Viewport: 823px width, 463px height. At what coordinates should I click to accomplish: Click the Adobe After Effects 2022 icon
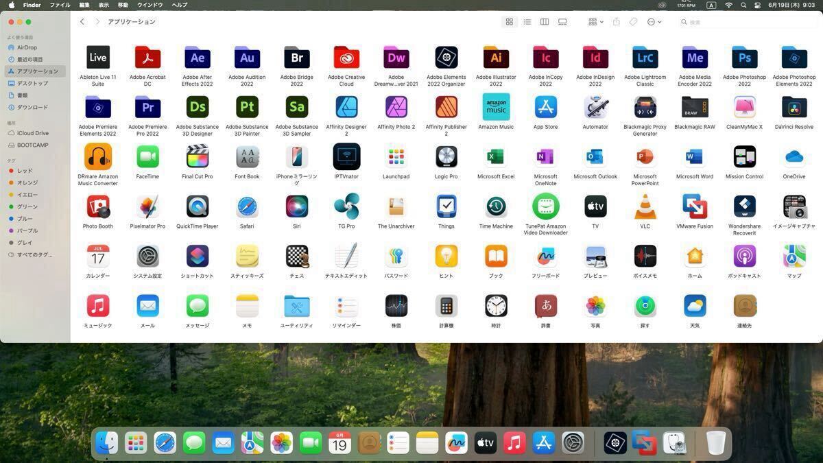pyautogui.click(x=198, y=58)
